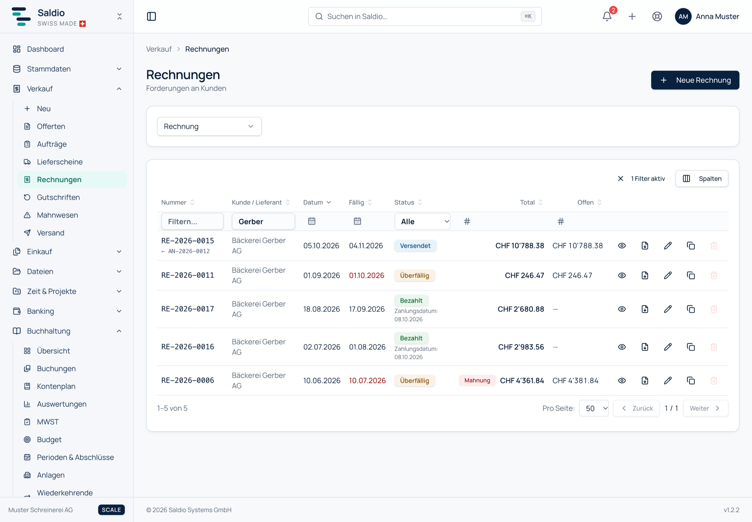Image resolution: width=752 pixels, height=522 pixels.
Task: Click the Nummer Filtern input field
Action: click(x=192, y=222)
